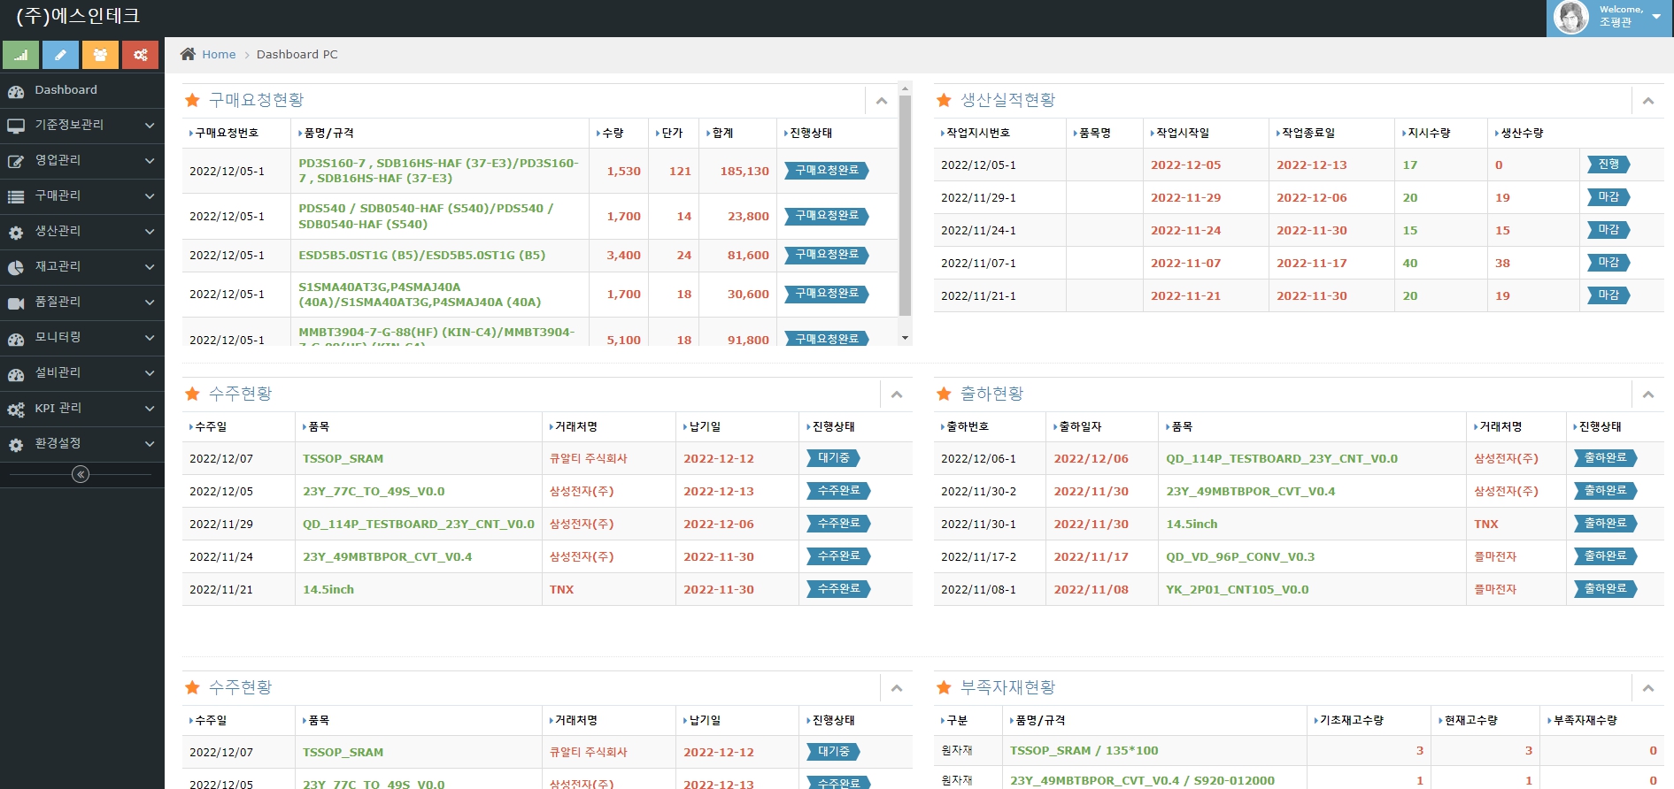Click the Home icon in breadcrumb
1674x789 pixels.
(188, 54)
